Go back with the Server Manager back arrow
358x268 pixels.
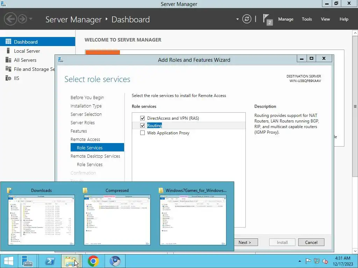pos(10,19)
